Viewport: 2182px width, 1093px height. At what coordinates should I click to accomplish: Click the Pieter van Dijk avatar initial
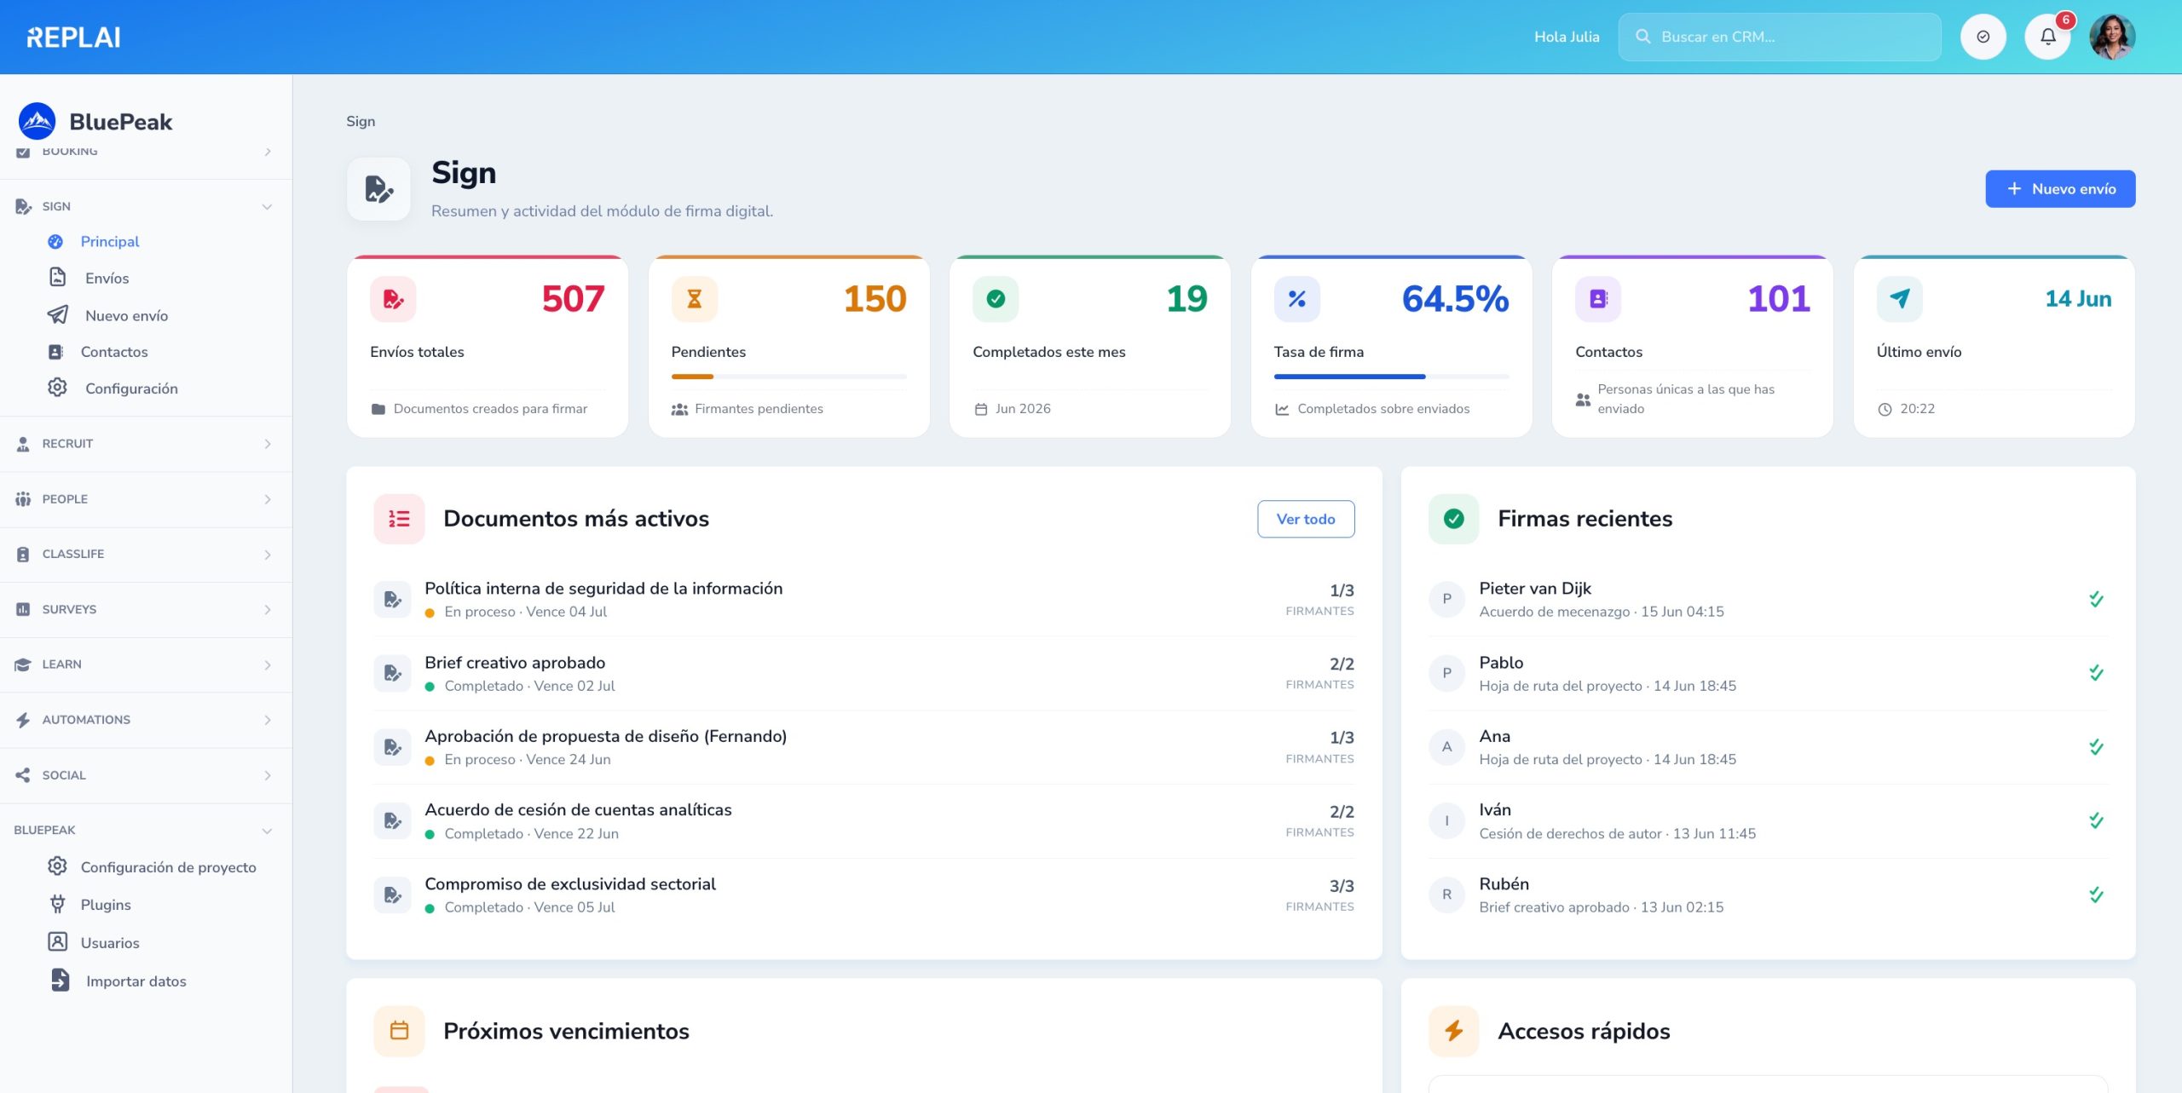coord(1446,599)
